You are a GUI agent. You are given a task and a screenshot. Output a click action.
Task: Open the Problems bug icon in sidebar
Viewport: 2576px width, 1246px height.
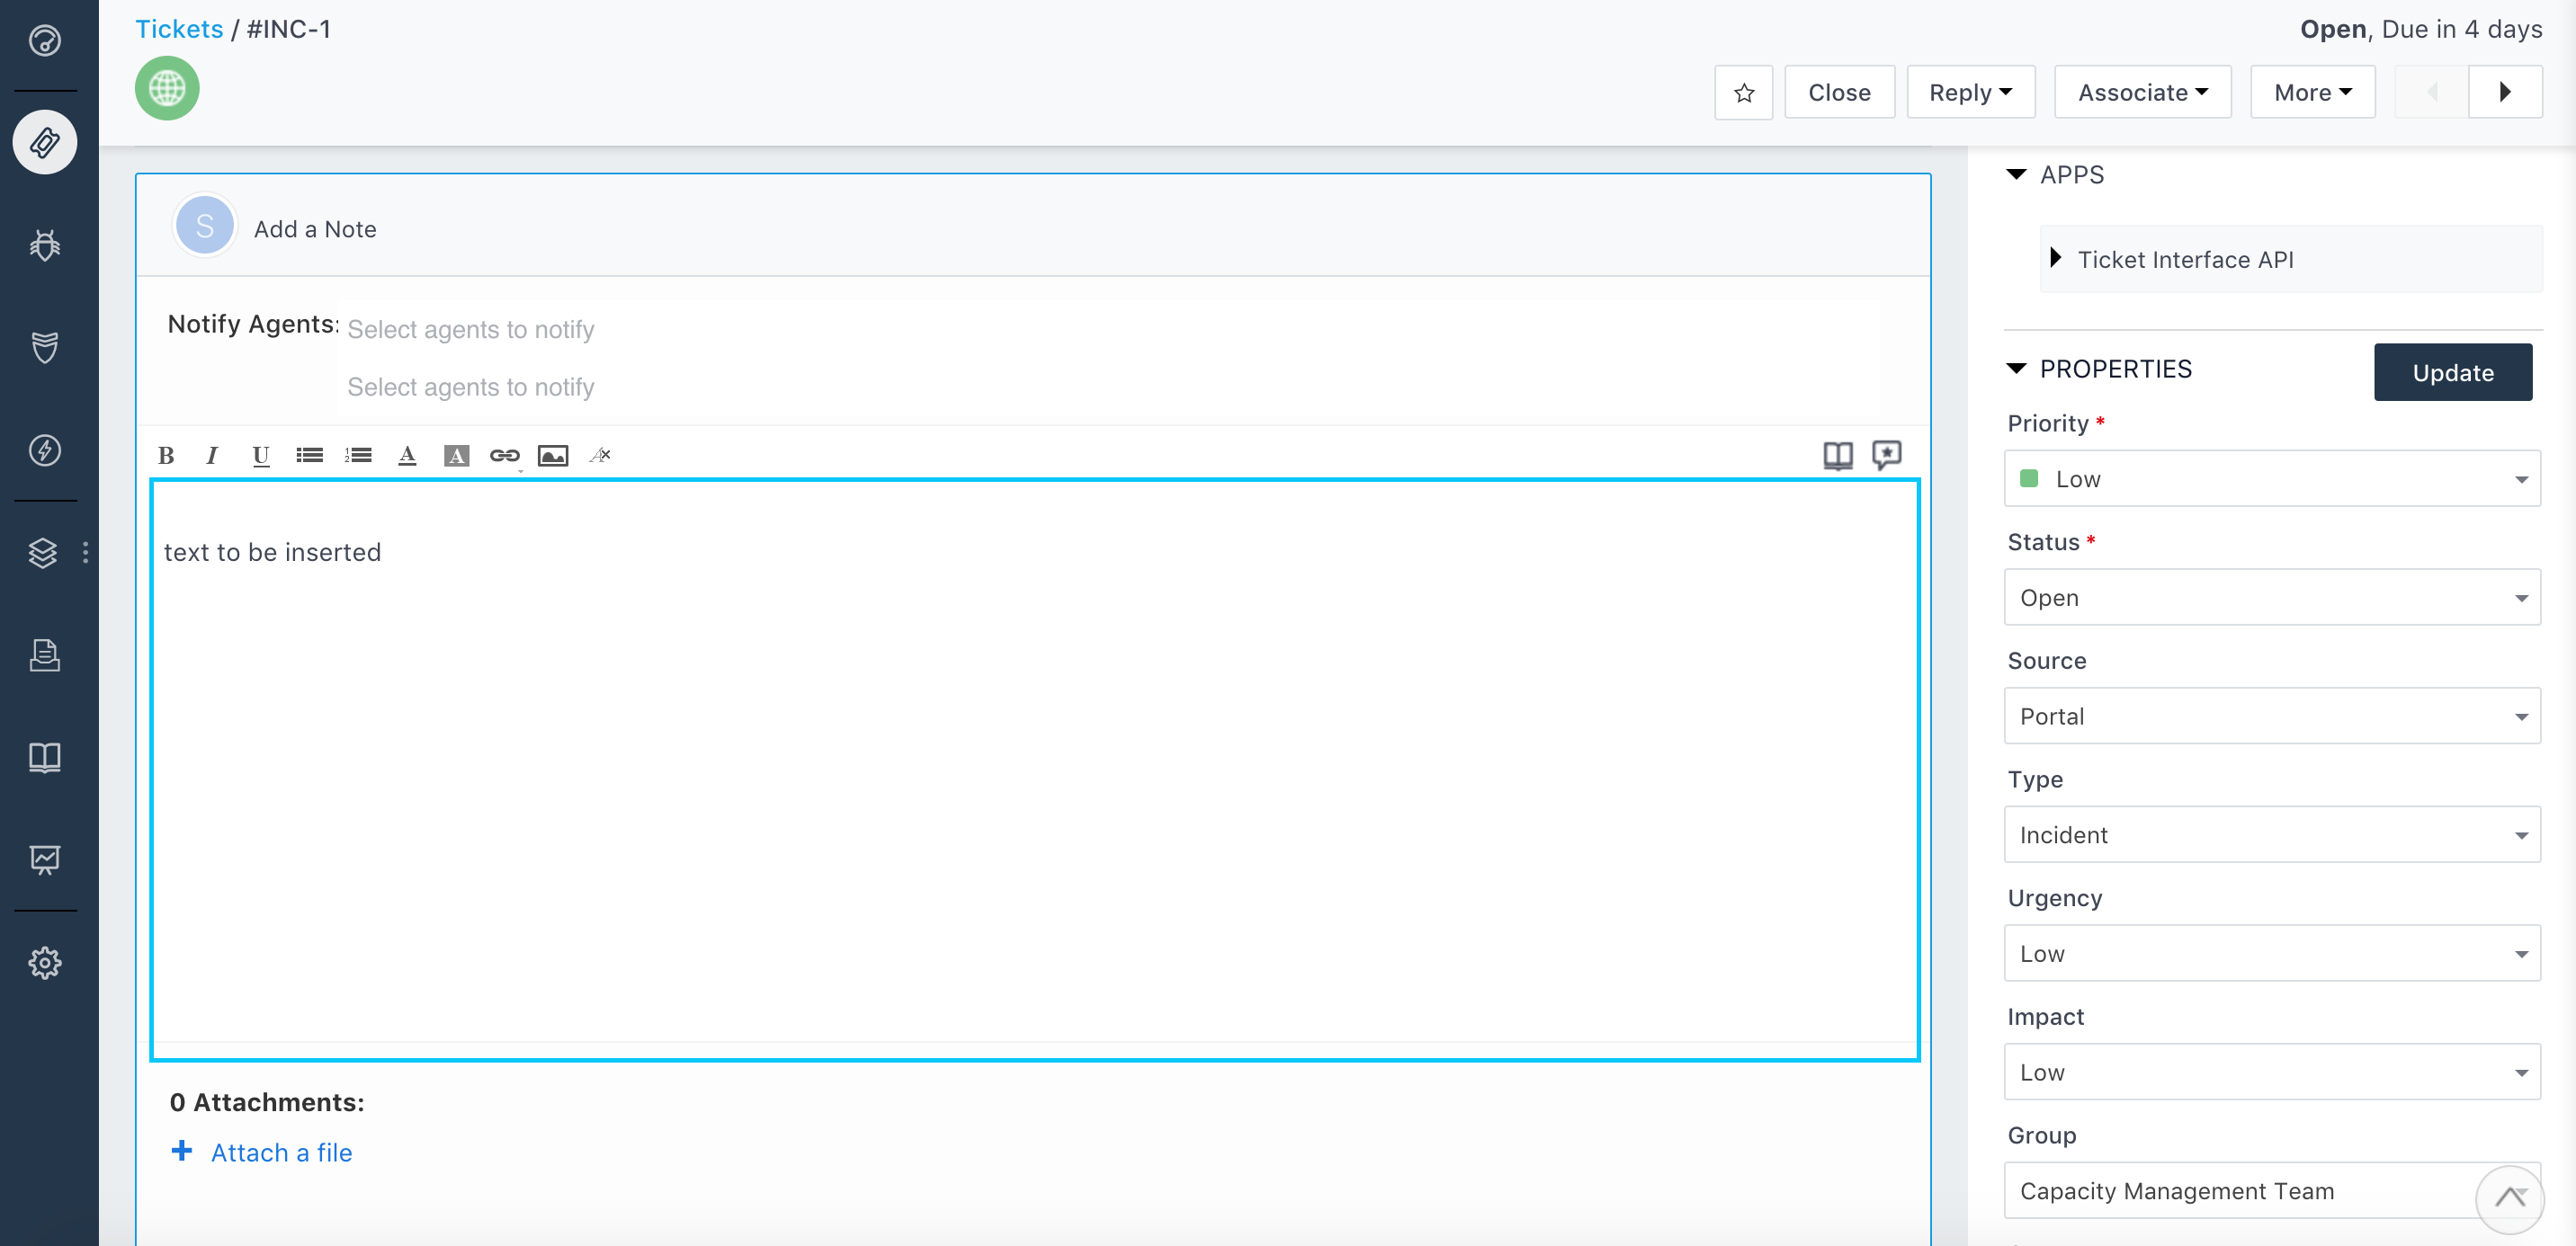[x=45, y=245]
